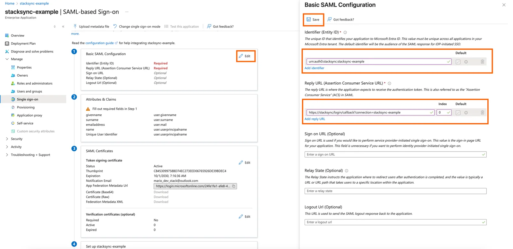
Task: Click Change single sign-on mode
Action: pyautogui.click(x=137, y=27)
